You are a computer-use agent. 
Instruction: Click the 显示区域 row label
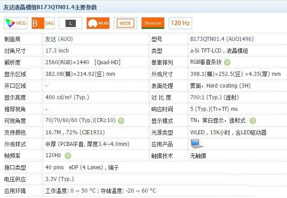(x=15, y=74)
